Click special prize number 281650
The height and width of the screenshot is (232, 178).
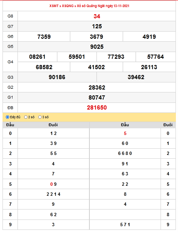97,107
